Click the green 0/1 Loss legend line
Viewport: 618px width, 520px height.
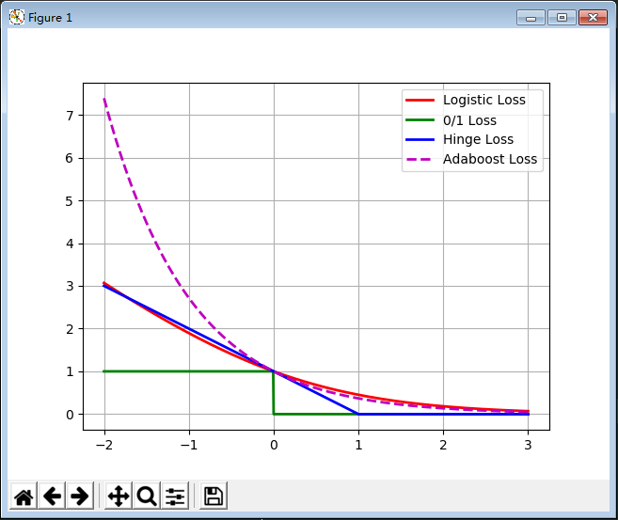point(420,120)
